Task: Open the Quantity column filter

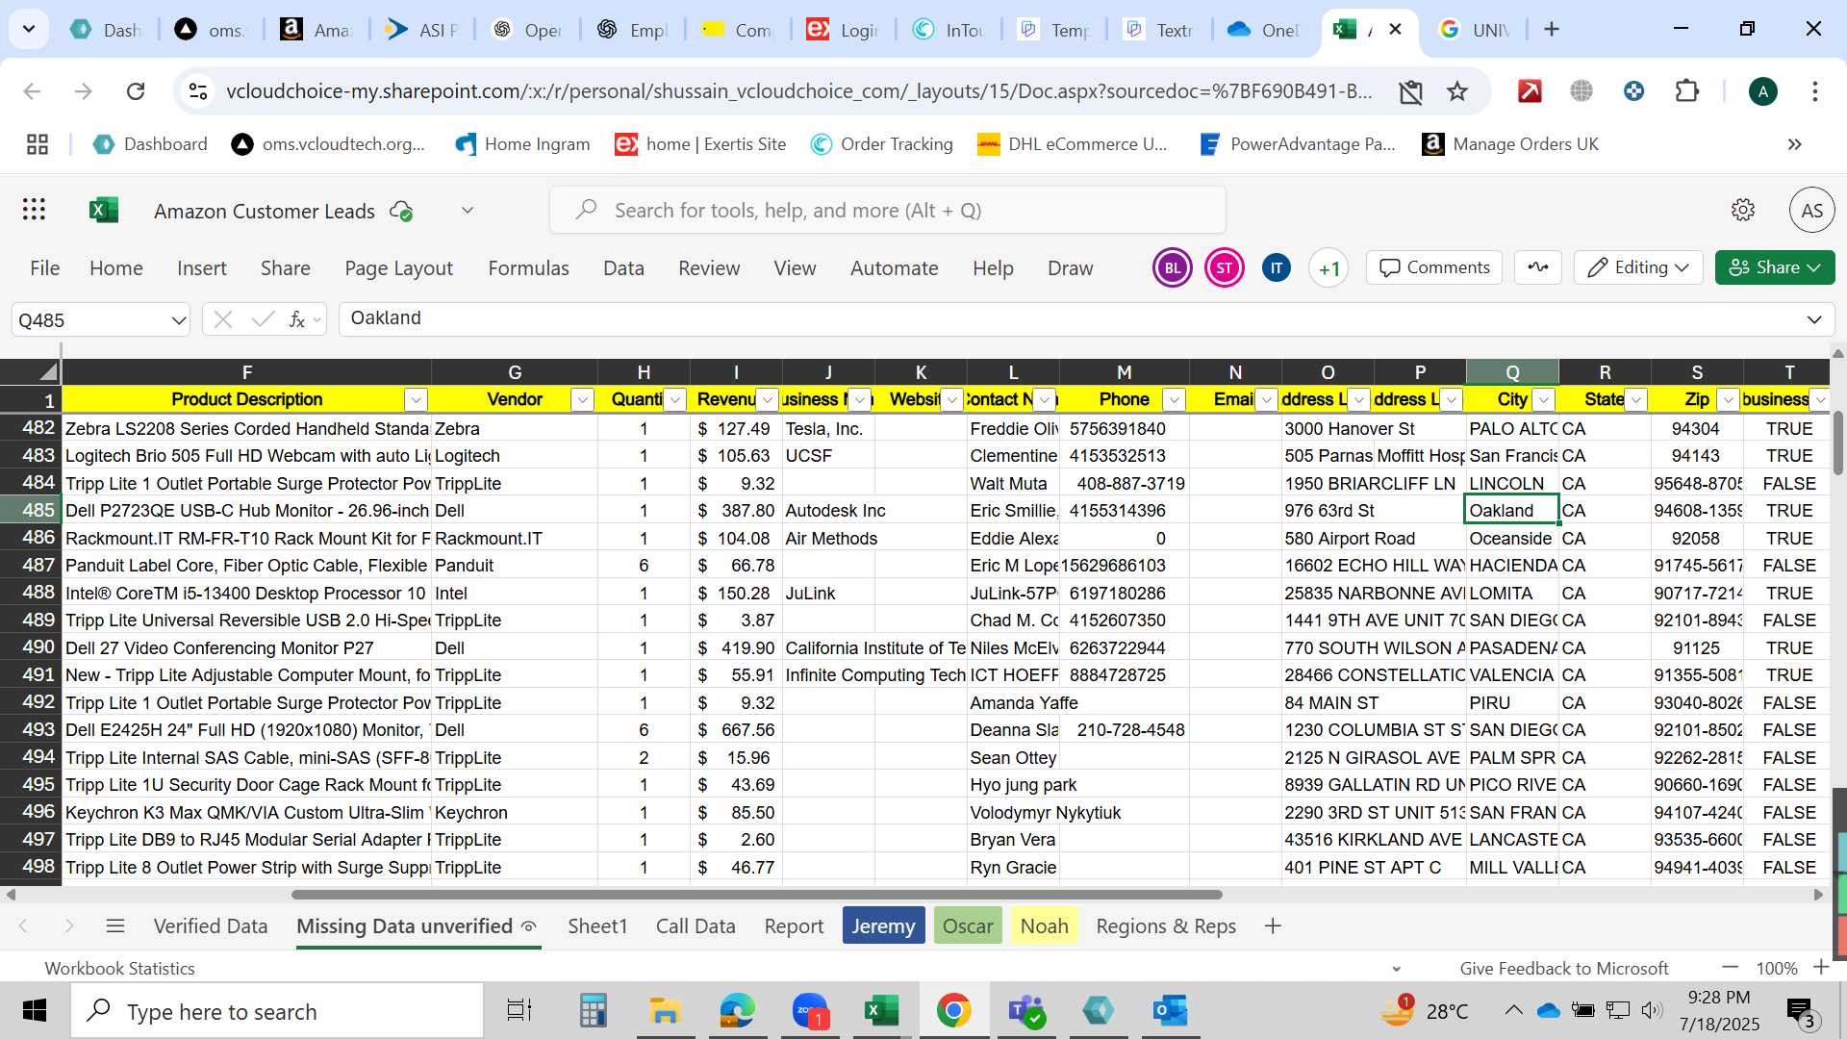Action: tap(675, 400)
